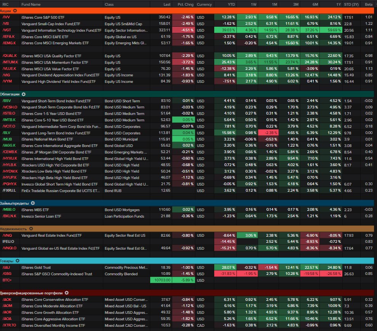Click iShares Core Conservative Allocation ETF

[x=55, y=299]
